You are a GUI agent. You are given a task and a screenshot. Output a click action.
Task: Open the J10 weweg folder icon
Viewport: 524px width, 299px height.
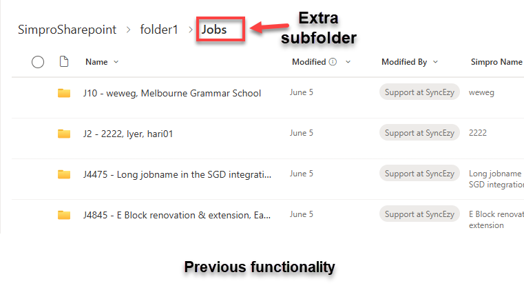click(64, 93)
